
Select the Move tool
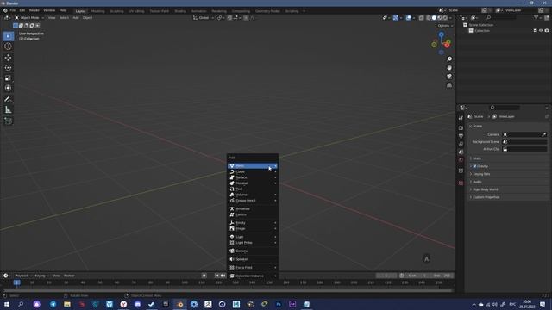(8, 58)
